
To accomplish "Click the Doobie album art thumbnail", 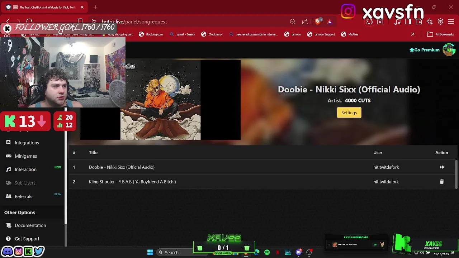I will [x=160, y=100].
